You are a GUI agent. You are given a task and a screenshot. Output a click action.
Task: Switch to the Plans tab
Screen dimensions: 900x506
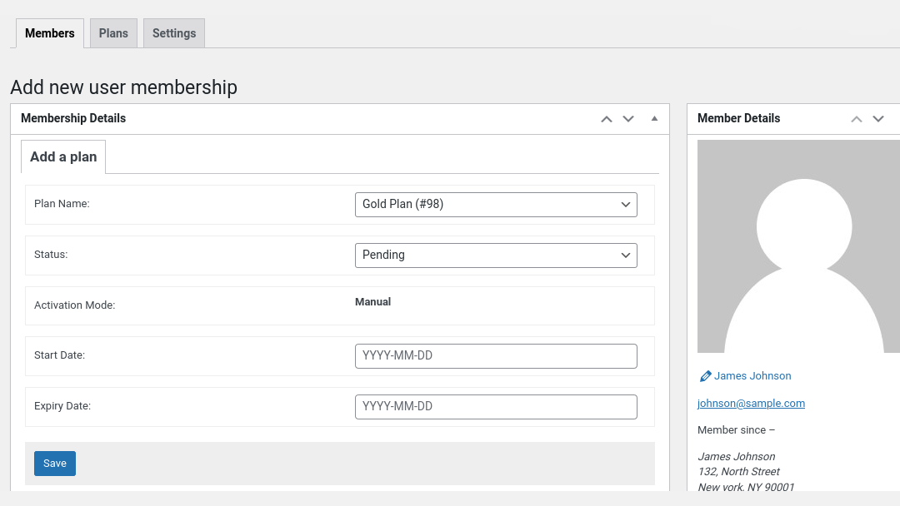coord(113,33)
